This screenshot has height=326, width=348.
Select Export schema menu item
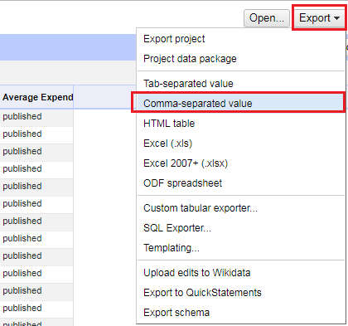point(240,313)
